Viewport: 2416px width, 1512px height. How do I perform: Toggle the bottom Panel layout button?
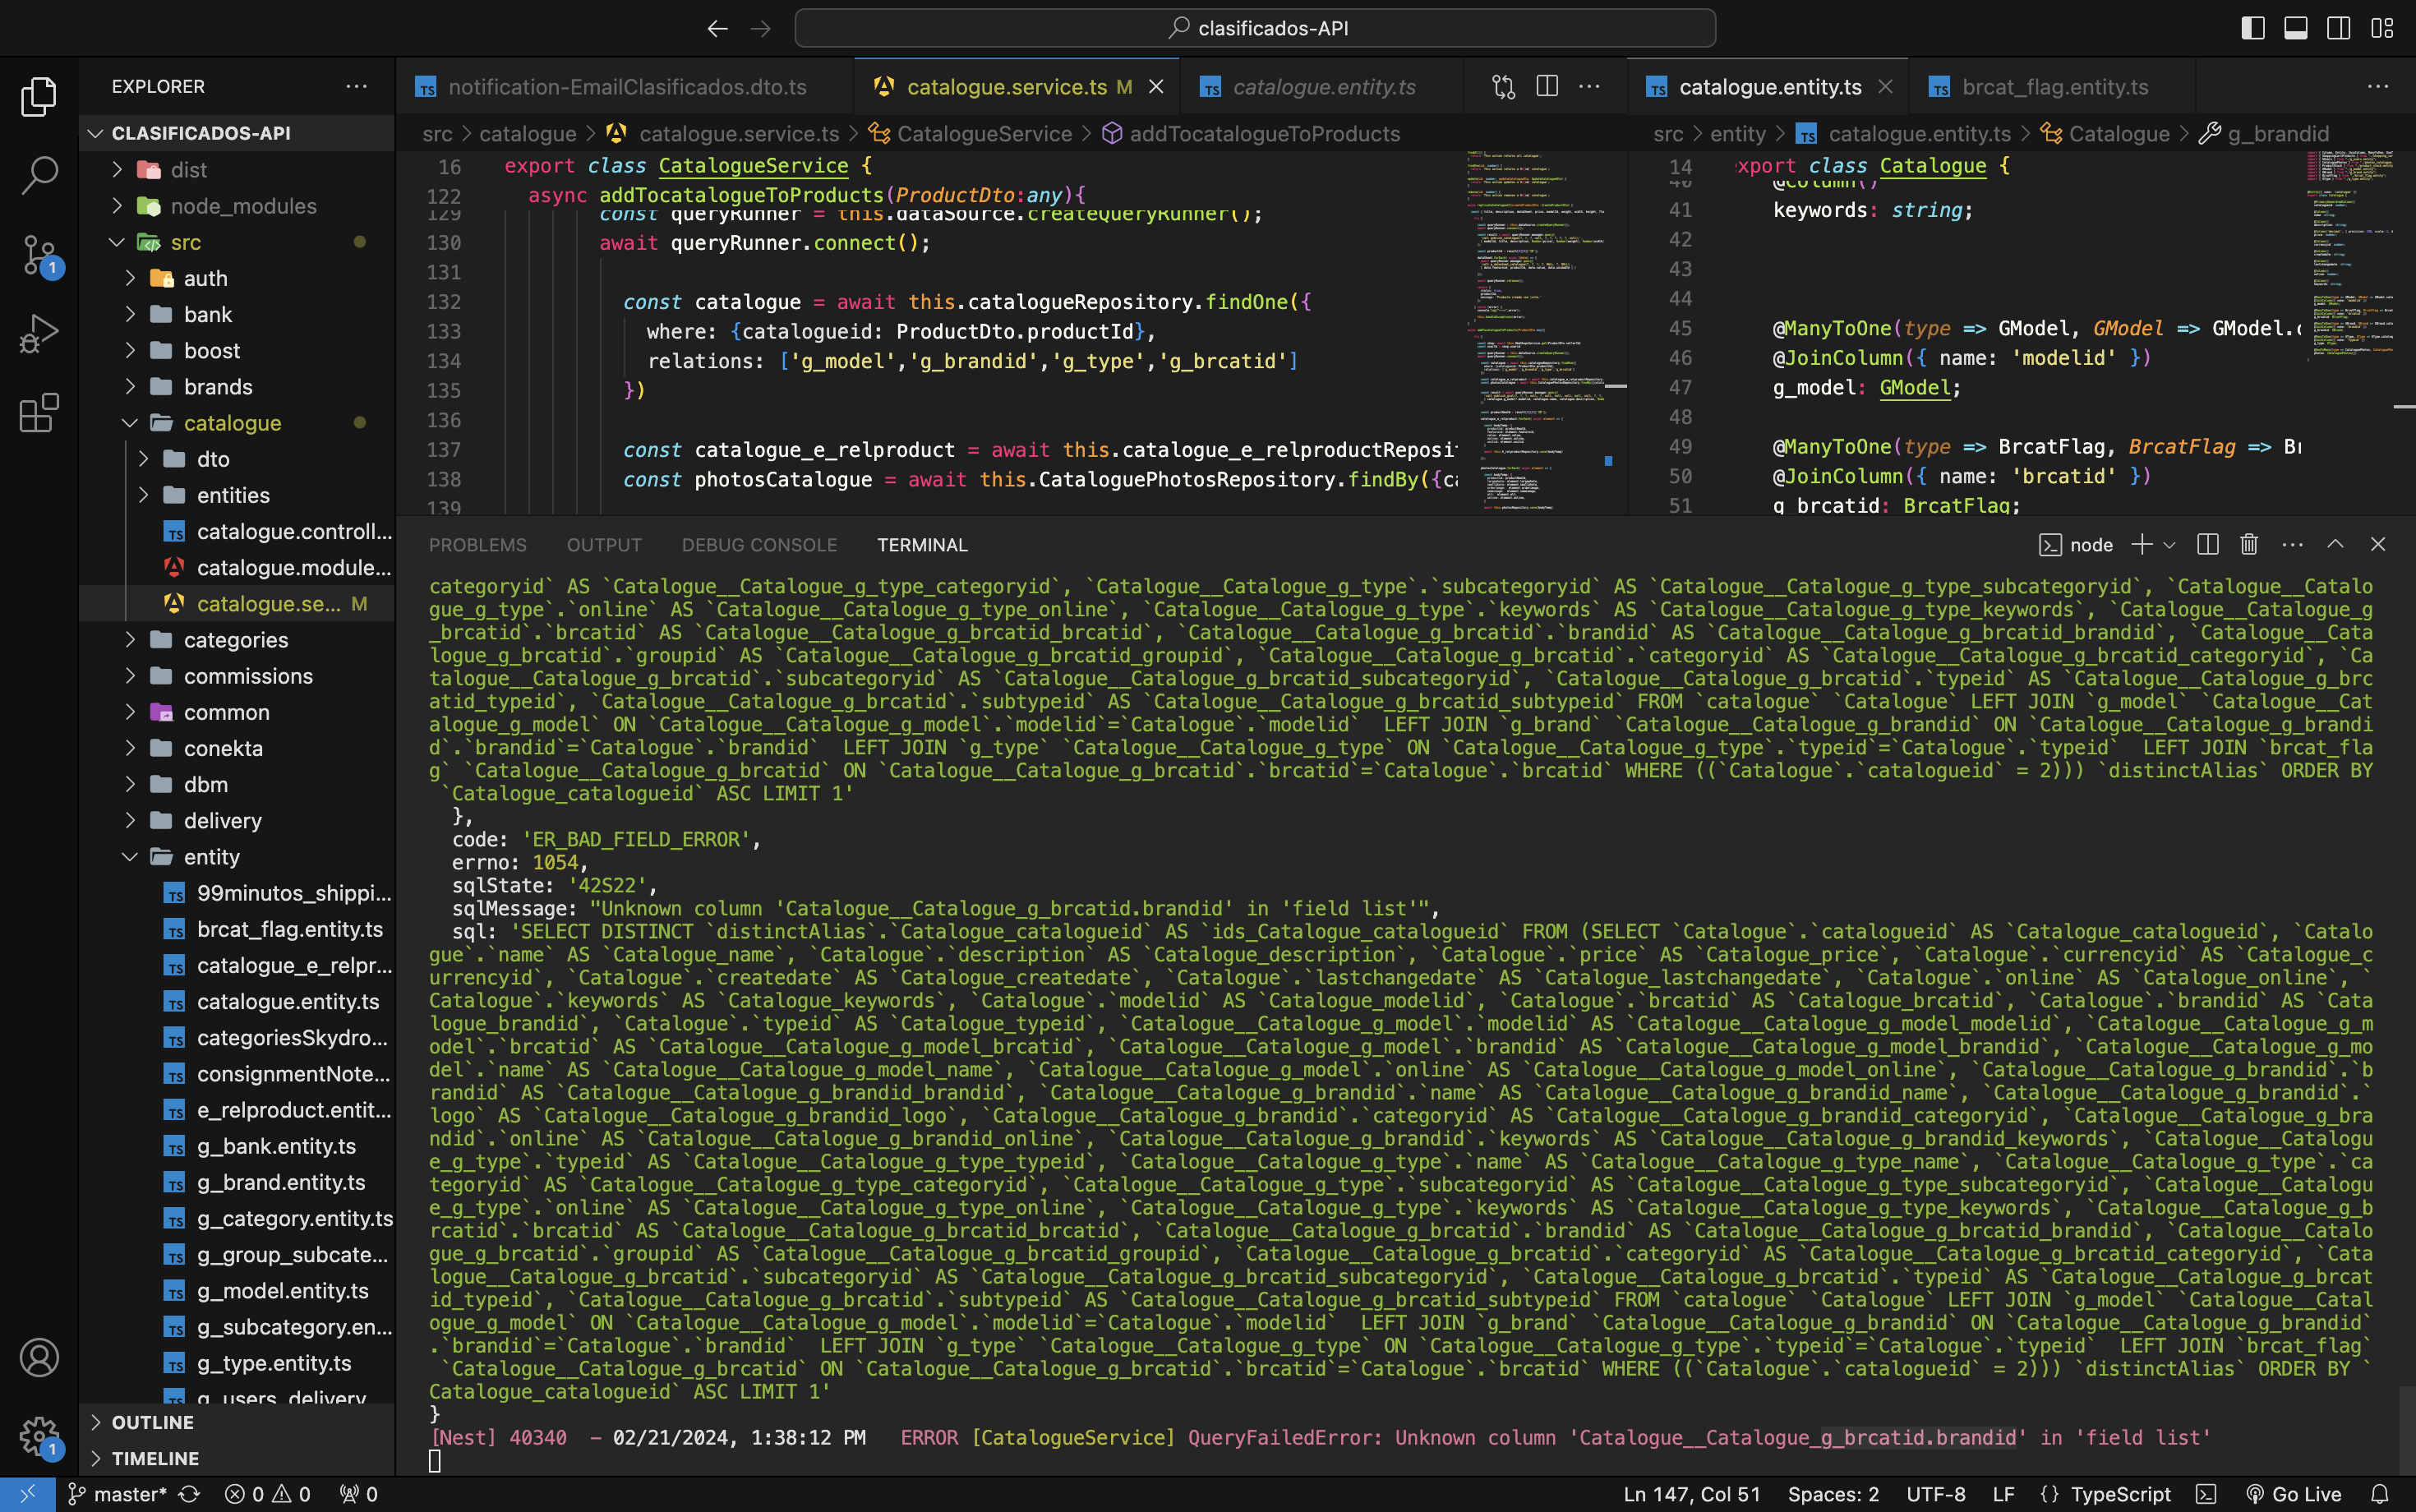click(2295, 28)
